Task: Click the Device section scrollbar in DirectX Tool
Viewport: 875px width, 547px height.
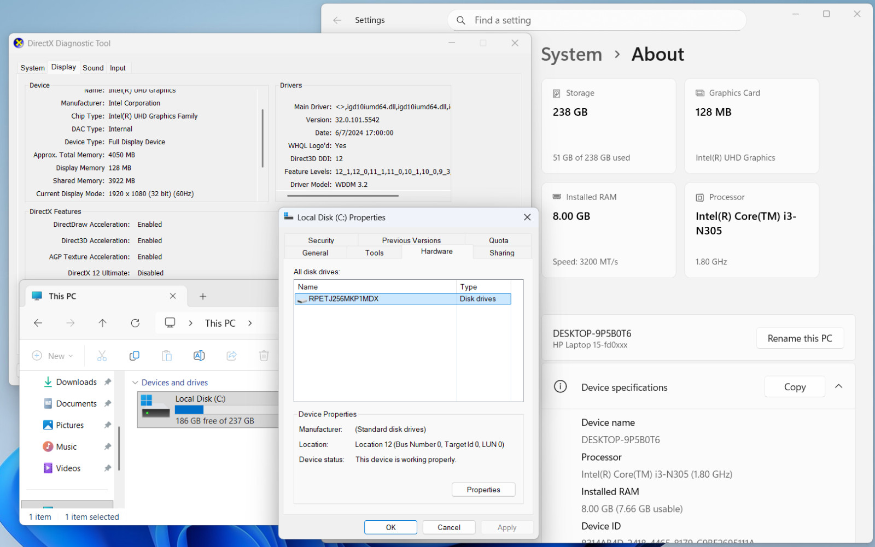Action: tap(262, 138)
